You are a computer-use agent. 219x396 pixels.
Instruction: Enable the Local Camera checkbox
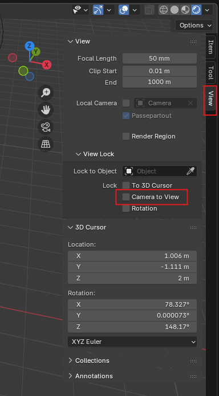(x=126, y=103)
